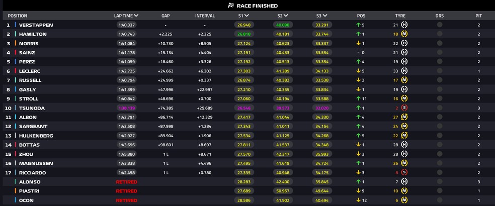Click Ocon's DRS indicator light
495x206 pixels.
click(x=440, y=200)
